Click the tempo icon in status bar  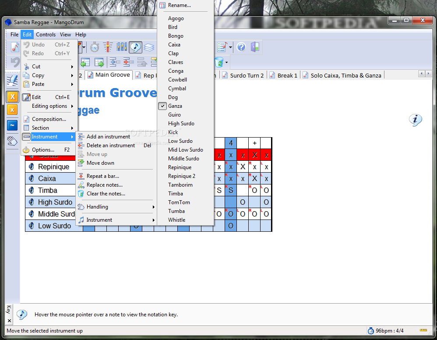point(371,331)
